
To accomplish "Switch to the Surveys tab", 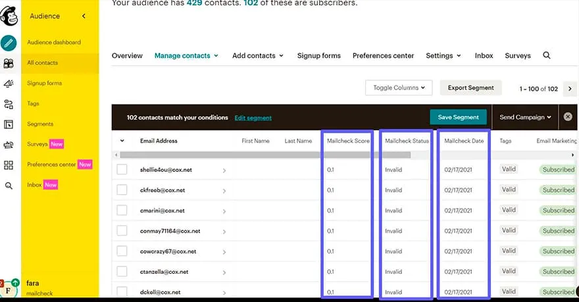I will (x=518, y=55).
